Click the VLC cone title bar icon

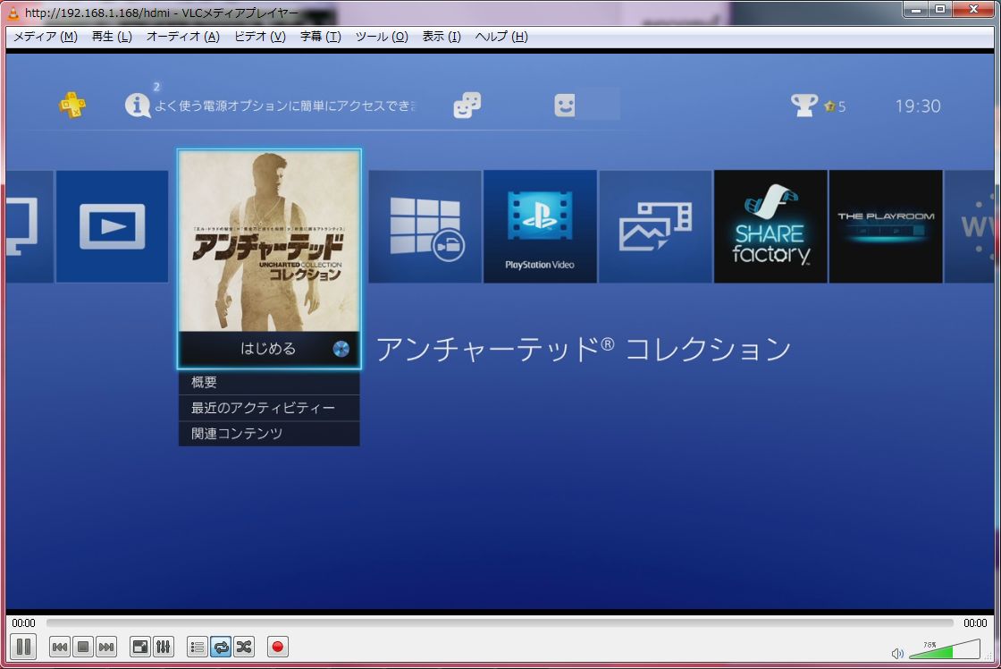pos(13,13)
